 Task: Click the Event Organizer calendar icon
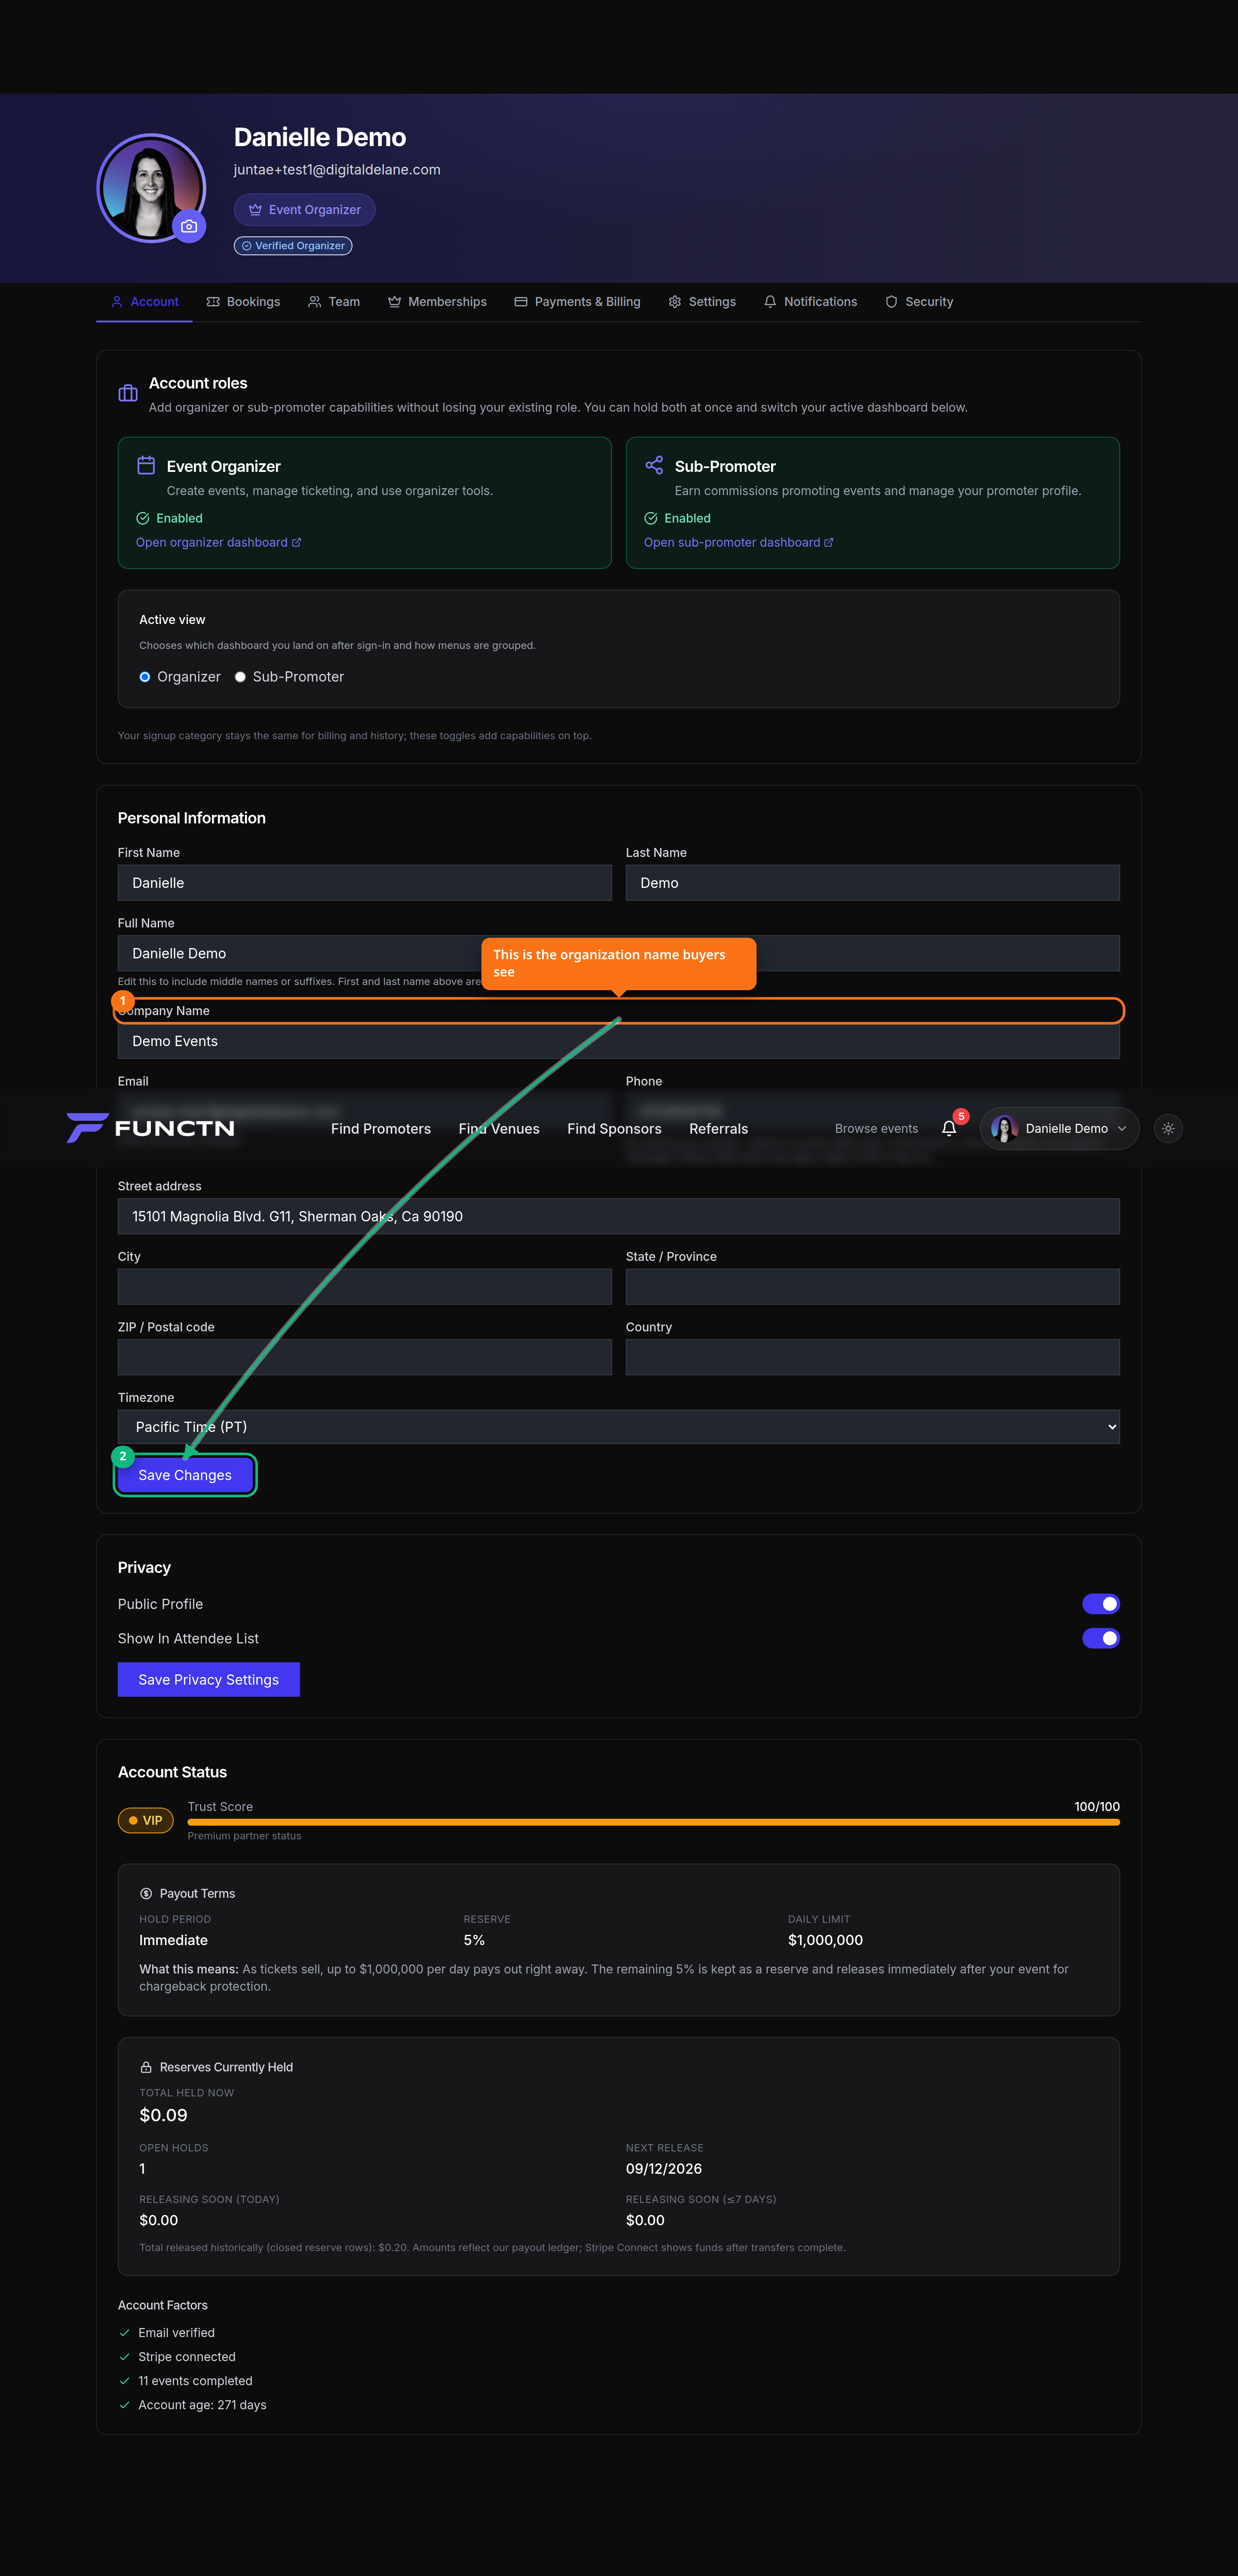[x=146, y=465]
